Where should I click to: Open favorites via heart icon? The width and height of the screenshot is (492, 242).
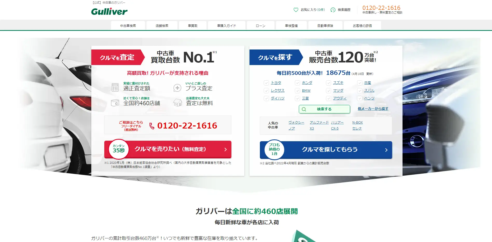click(296, 10)
